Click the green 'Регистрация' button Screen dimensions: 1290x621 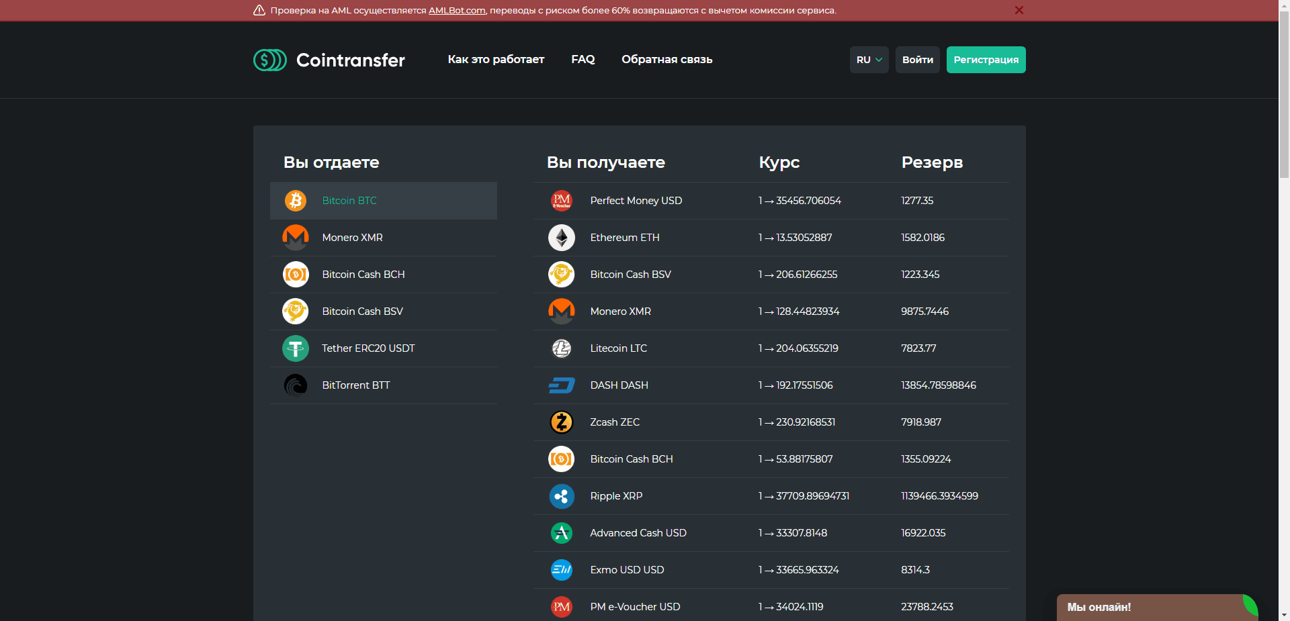(x=986, y=60)
